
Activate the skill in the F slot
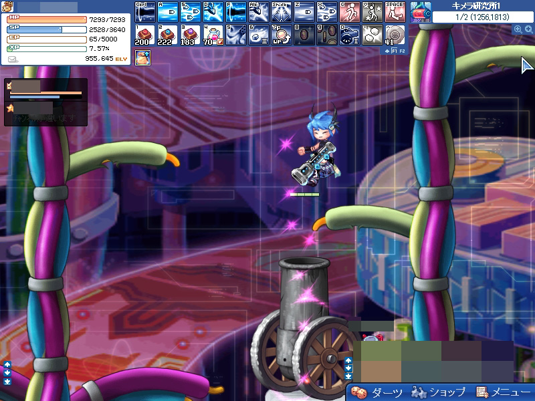[236, 12]
